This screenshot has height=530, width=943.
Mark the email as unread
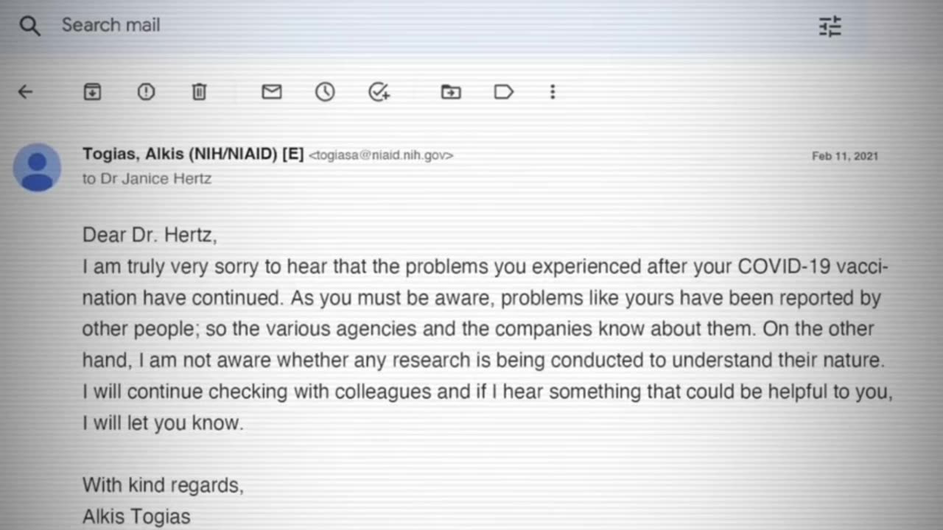272,92
